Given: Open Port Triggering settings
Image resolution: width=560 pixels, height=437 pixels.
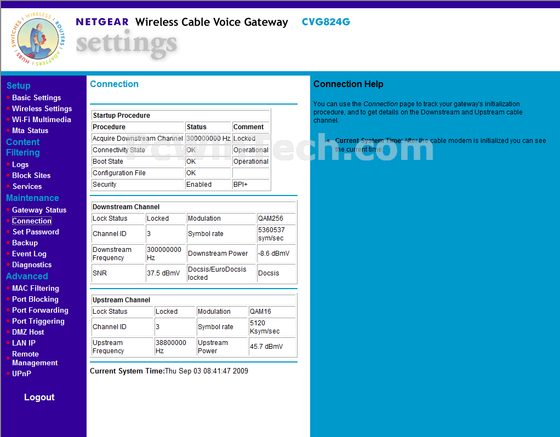Looking at the screenshot, I should point(38,321).
